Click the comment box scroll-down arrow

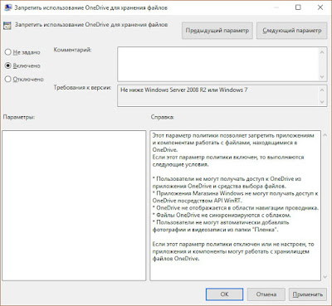tap(322, 77)
